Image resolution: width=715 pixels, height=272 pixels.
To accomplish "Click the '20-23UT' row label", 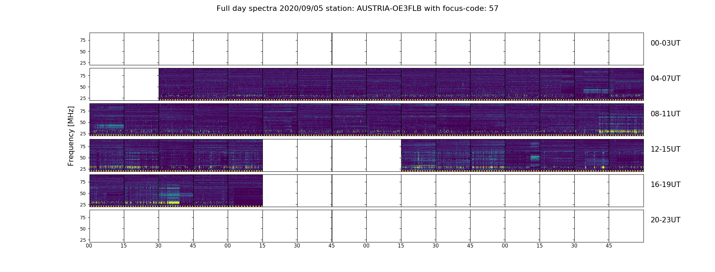I will point(665,220).
